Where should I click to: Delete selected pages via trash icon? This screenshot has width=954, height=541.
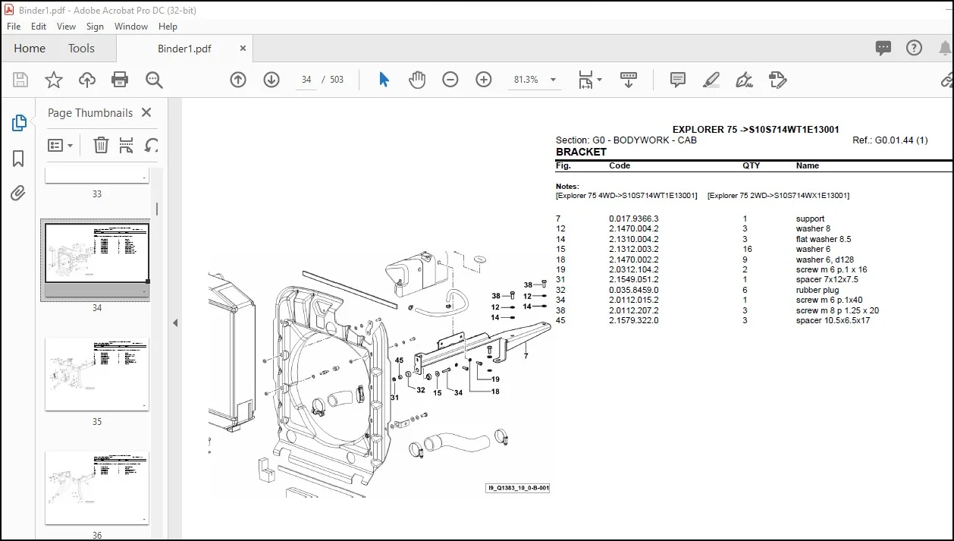click(101, 145)
